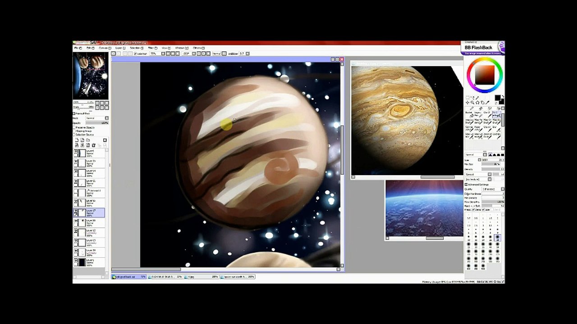Collapse the Advanced Settings section
The height and width of the screenshot is (324, 577).
[466, 184]
